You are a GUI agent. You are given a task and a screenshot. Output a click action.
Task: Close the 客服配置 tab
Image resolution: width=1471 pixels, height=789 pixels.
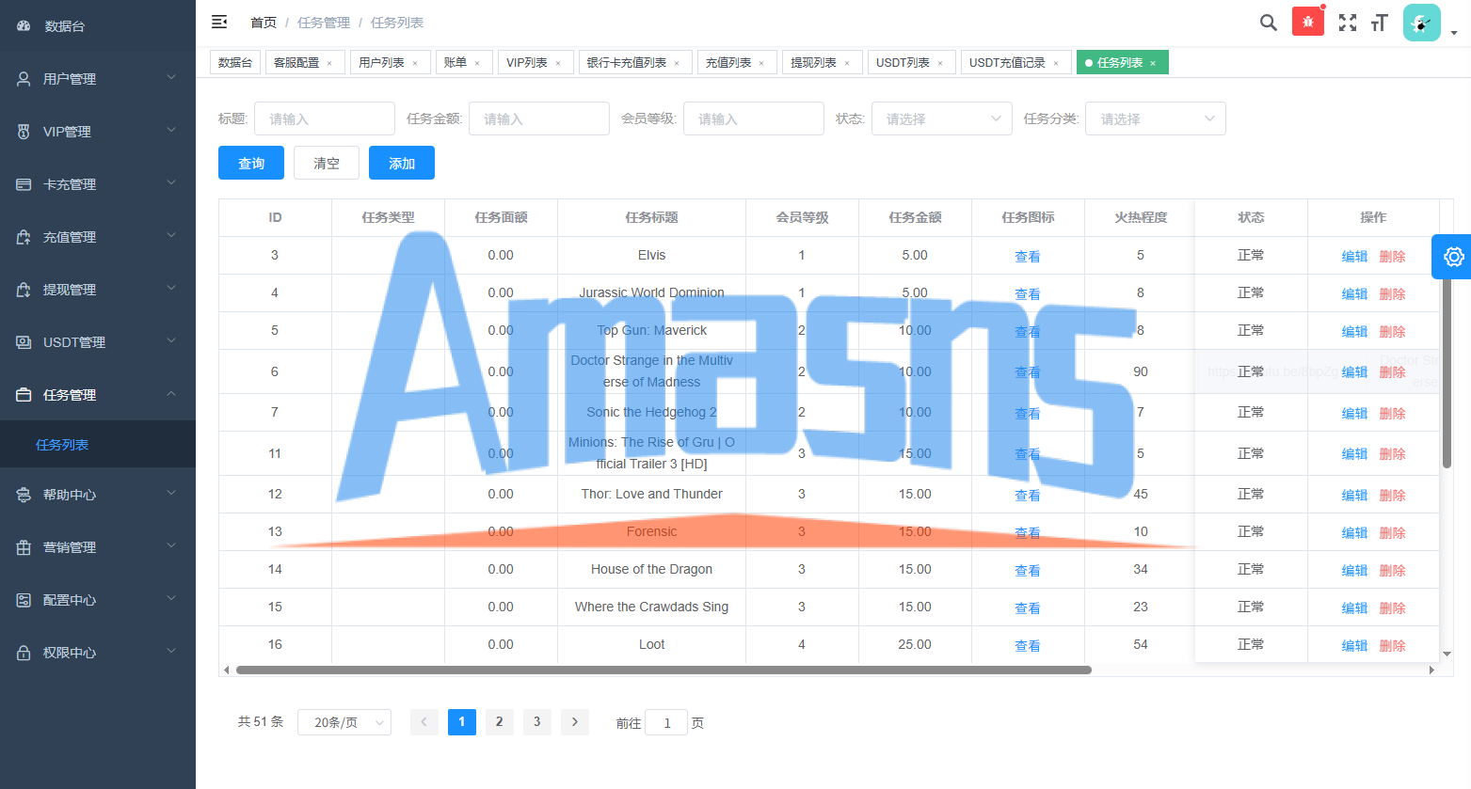(329, 64)
